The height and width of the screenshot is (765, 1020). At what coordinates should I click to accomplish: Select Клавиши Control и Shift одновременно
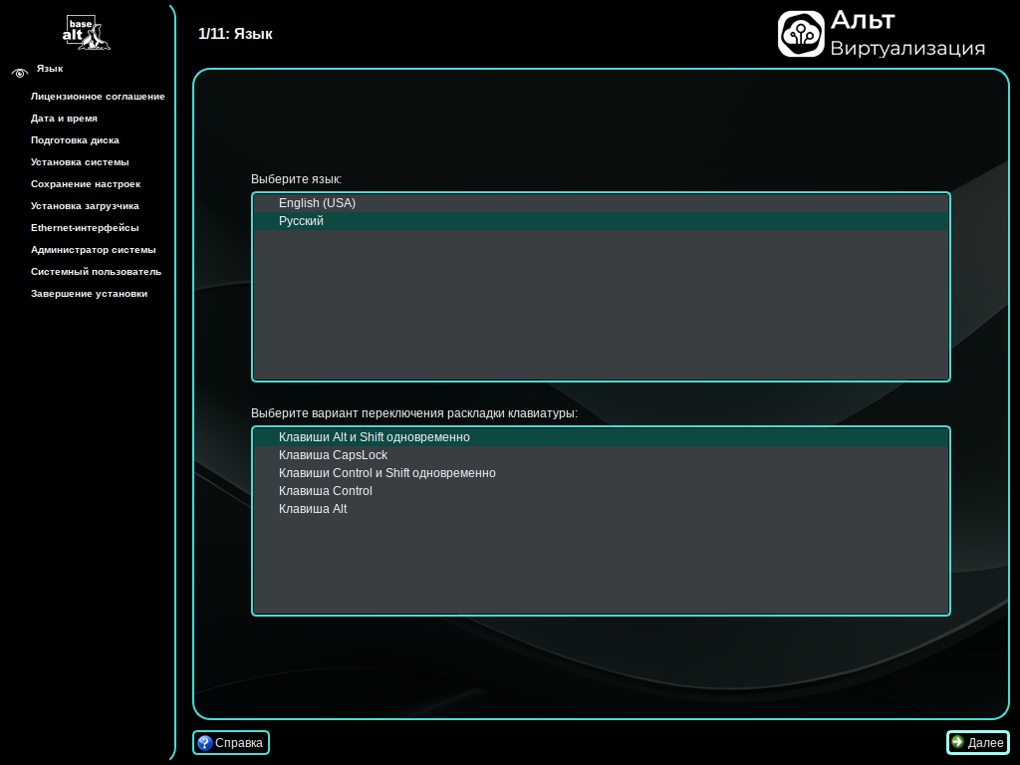(x=386, y=473)
